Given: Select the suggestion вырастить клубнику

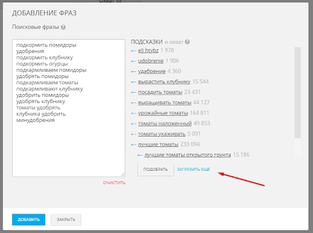Looking at the screenshot, I should 164,82.
